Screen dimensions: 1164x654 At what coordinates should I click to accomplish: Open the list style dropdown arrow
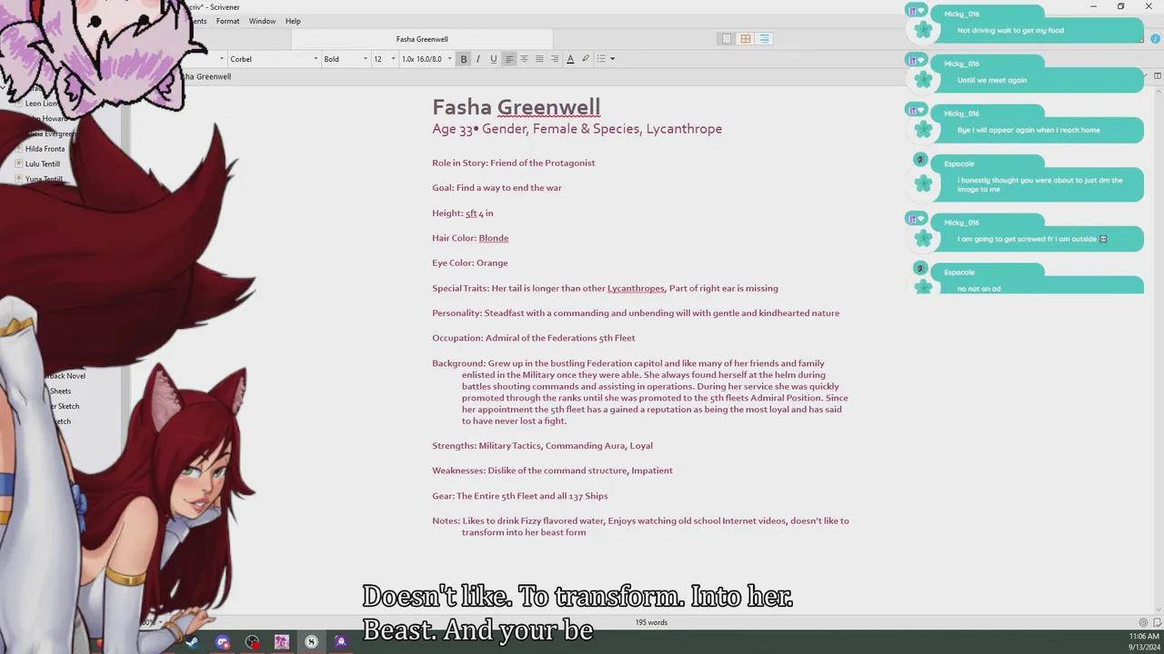613,59
